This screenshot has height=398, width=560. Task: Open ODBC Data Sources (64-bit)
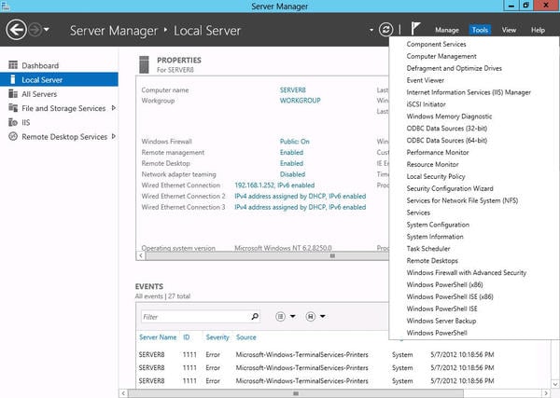click(x=447, y=140)
